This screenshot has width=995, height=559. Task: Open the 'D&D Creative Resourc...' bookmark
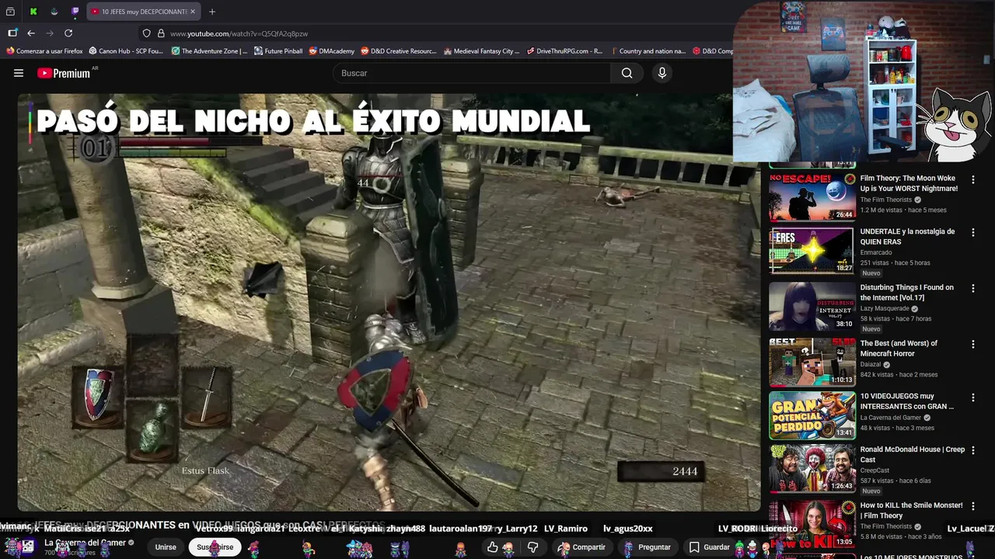[399, 51]
